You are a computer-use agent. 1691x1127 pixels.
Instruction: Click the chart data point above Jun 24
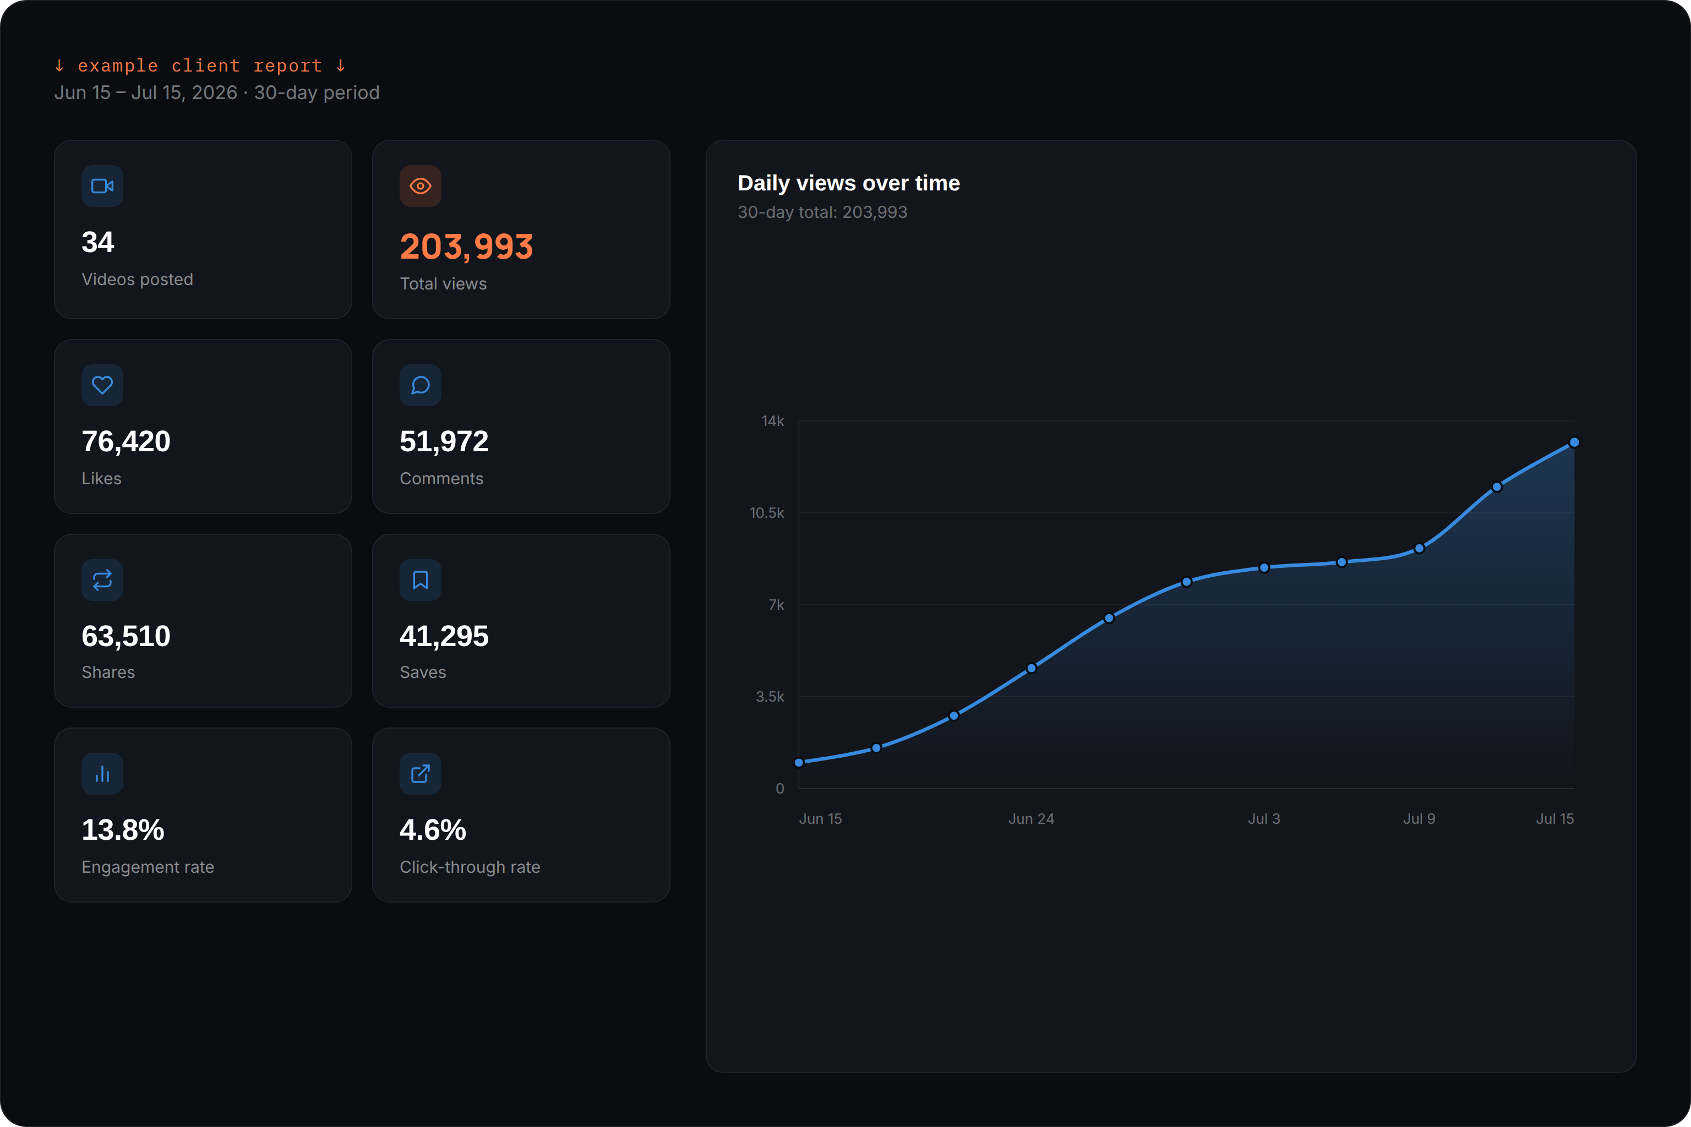[1032, 669]
